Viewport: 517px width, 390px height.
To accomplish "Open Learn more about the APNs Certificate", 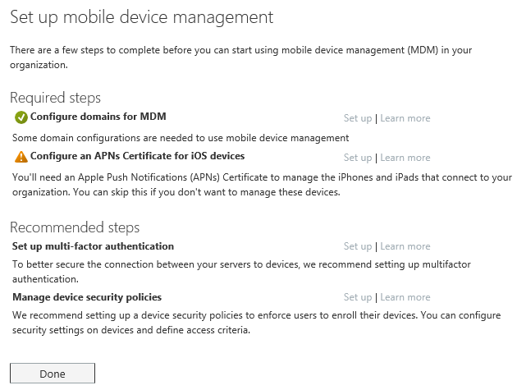I will coord(405,158).
